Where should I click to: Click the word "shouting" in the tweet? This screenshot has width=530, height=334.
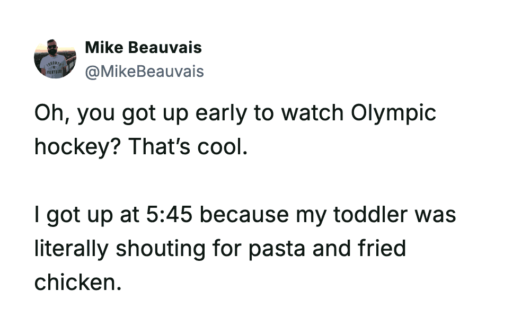[158, 248]
